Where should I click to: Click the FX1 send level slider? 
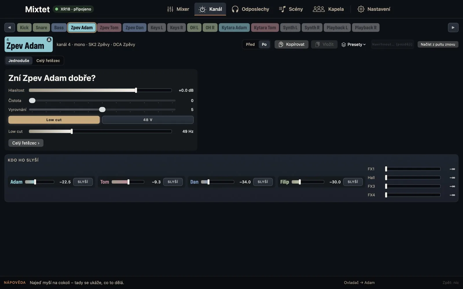click(x=413, y=169)
